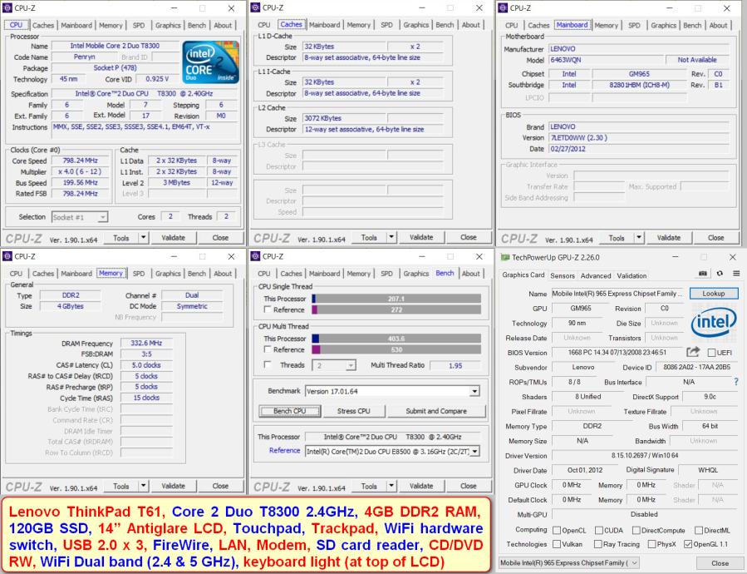The width and height of the screenshot is (747, 574).
Task: Toggle the PhysX checkbox
Action: coord(651,544)
